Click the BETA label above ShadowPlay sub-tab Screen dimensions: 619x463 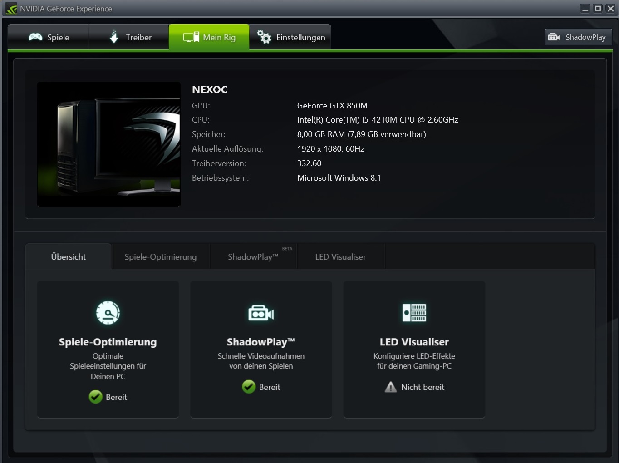click(287, 249)
